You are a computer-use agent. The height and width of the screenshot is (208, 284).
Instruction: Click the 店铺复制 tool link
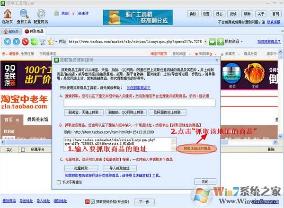(x=142, y=175)
